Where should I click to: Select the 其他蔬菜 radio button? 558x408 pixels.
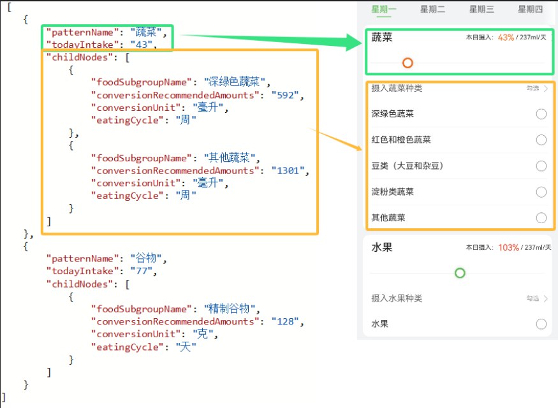point(541,218)
